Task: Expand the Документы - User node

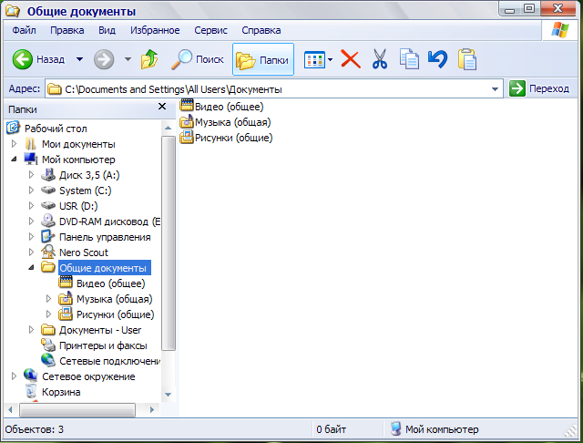Action: tap(31, 330)
